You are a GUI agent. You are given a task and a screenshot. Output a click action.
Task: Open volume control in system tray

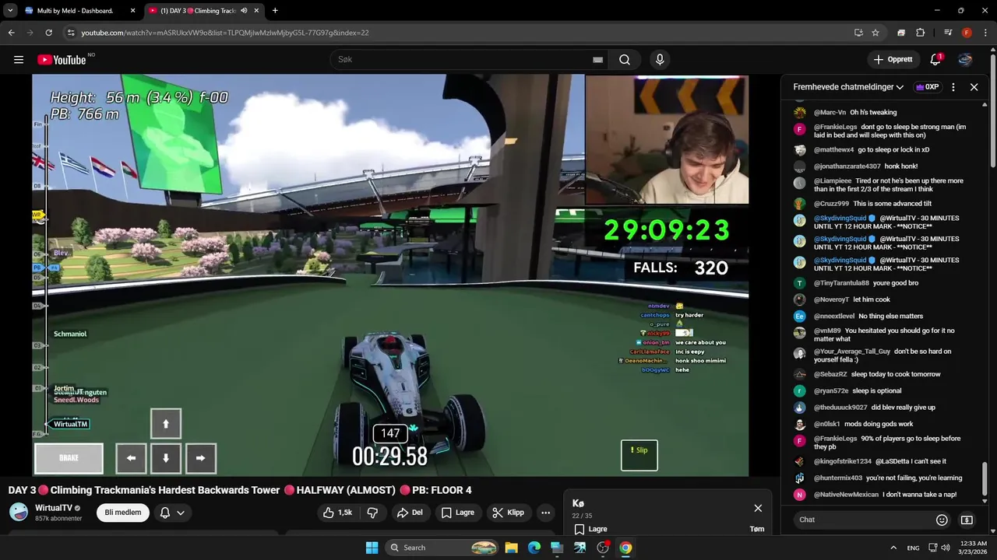945,548
